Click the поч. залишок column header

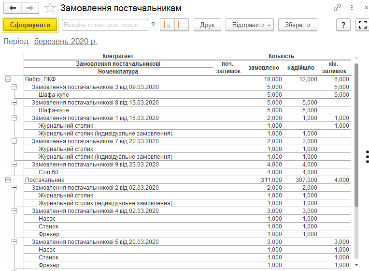pos(228,67)
